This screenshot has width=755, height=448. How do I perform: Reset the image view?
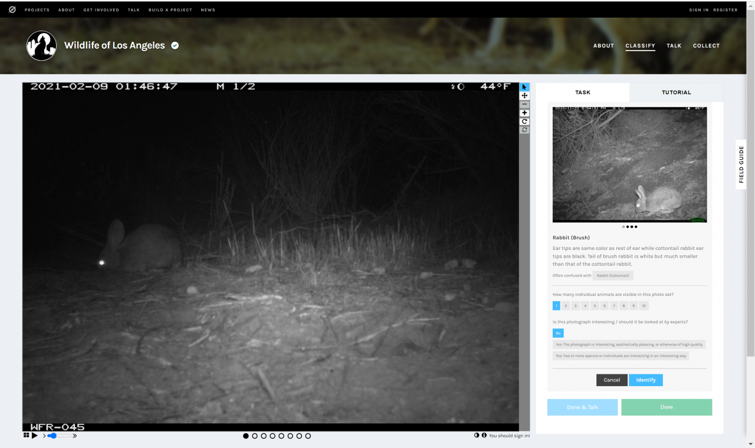coord(524,130)
